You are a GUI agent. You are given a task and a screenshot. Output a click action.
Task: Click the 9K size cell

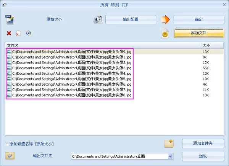point(205,57)
